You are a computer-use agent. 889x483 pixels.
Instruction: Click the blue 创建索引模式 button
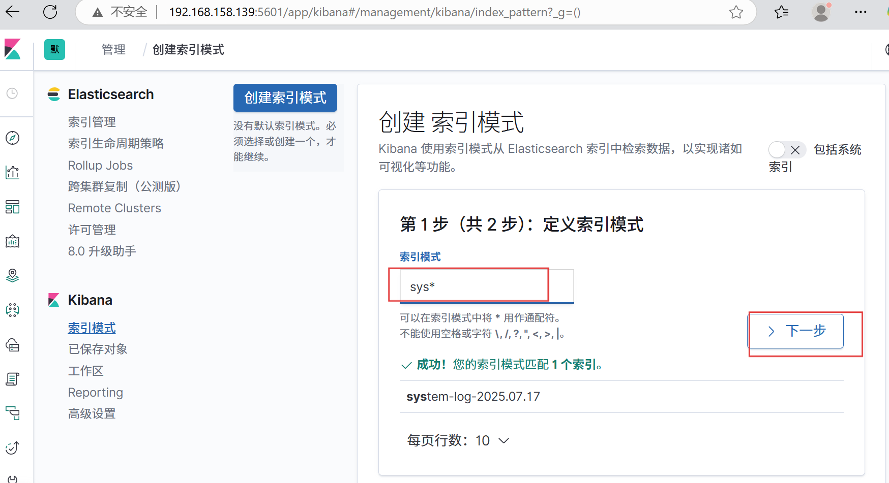[x=285, y=98]
